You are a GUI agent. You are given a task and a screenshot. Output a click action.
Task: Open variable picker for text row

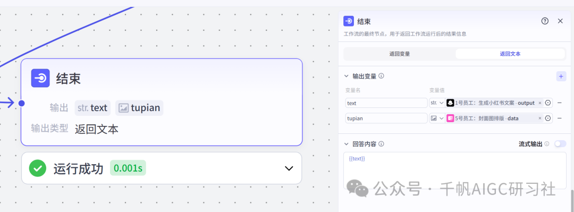548,103
